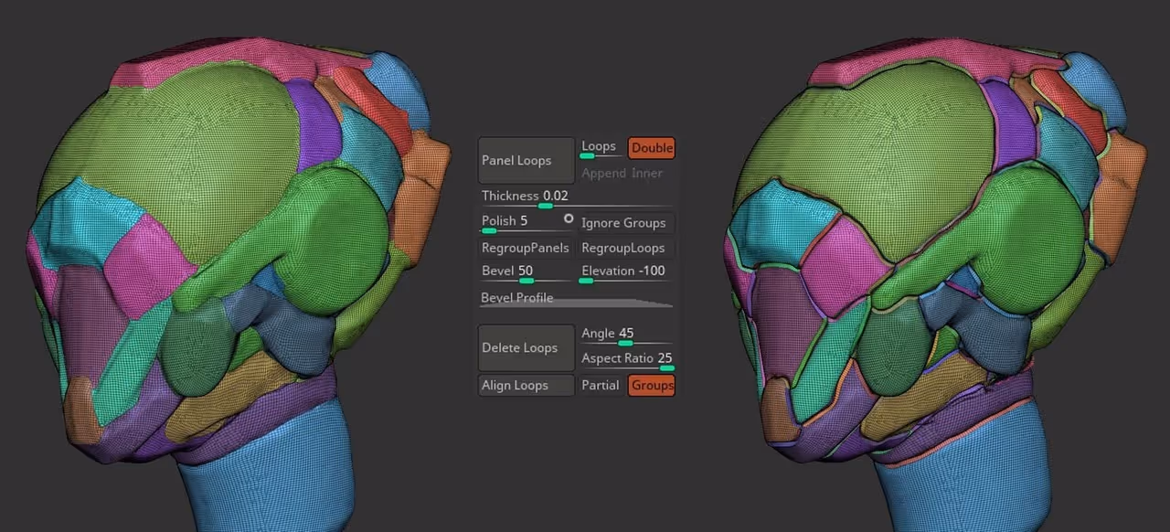Click the Delete Loops button
1170x532 pixels.
pyautogui.click(x=526, y=348)
